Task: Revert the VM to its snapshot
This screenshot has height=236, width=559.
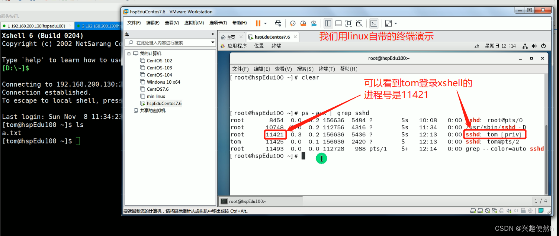Action: pyautogui.click(x=303, y=23)
